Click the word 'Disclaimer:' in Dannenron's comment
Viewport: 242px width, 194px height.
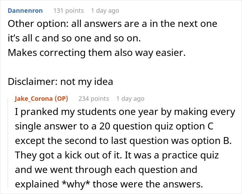point(33,81)
